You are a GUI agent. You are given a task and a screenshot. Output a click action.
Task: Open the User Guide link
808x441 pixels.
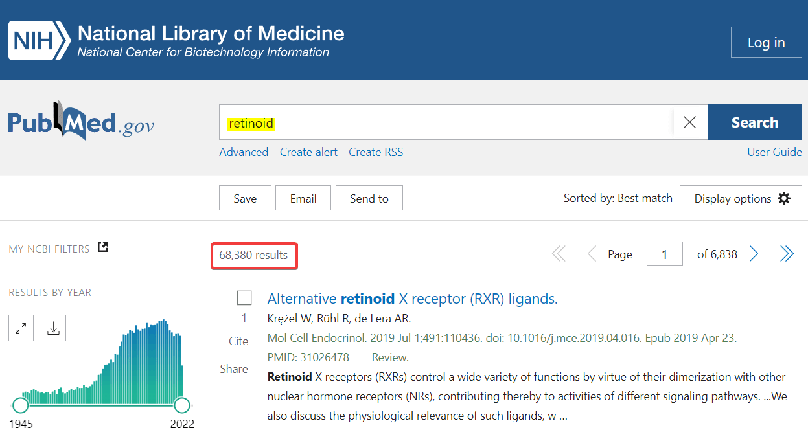(x=774, y=152)
